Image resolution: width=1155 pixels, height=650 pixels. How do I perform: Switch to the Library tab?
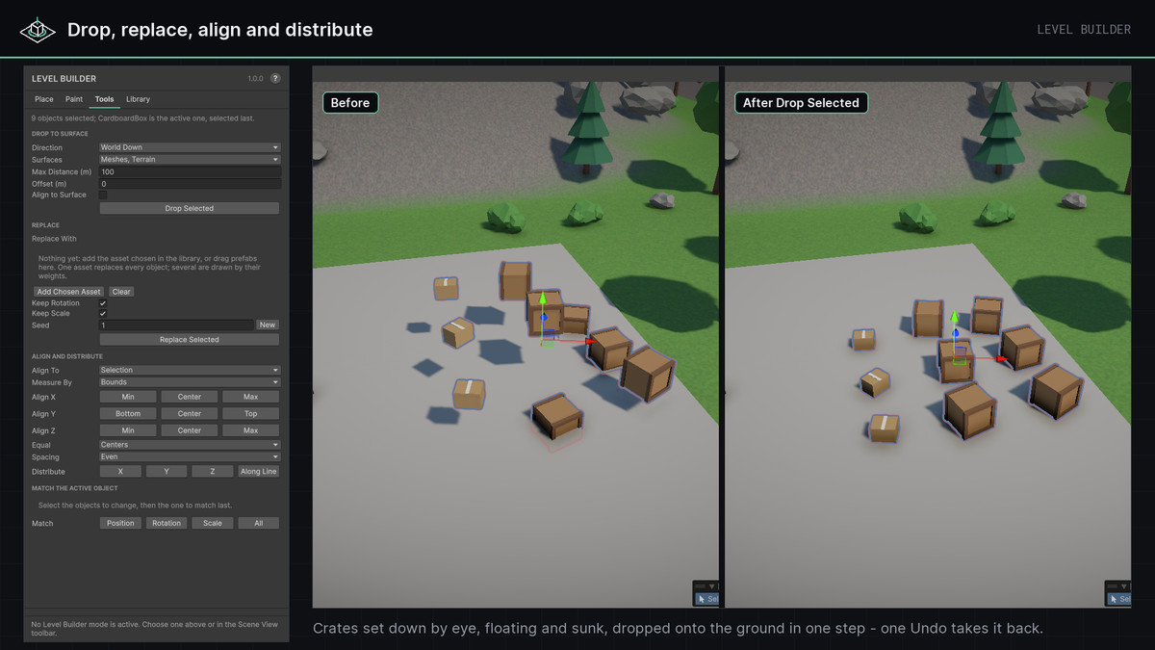point(138,99)
